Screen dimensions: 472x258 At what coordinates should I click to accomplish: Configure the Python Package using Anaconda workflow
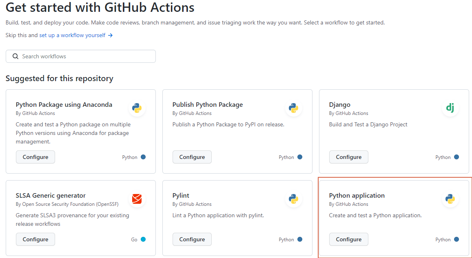(x=35, y=157)
